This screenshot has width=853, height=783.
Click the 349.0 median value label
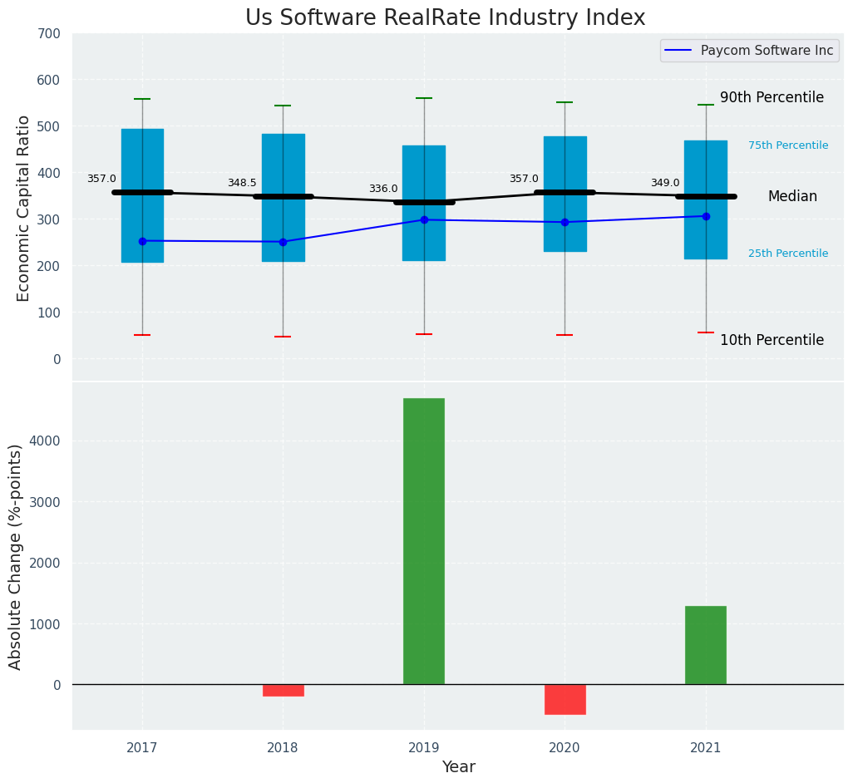click(x=665, y=183)
